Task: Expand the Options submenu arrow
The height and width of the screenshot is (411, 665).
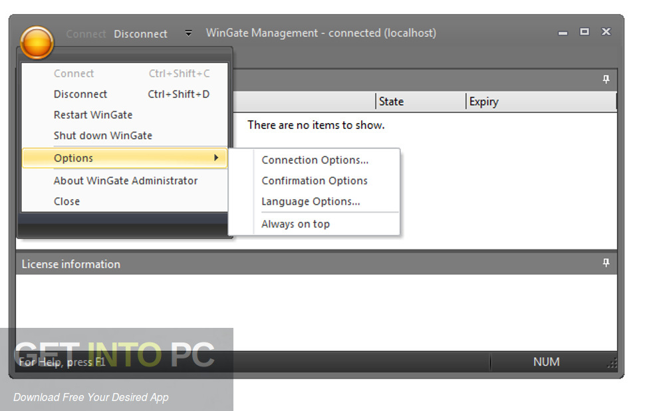Action: (216, 158)
